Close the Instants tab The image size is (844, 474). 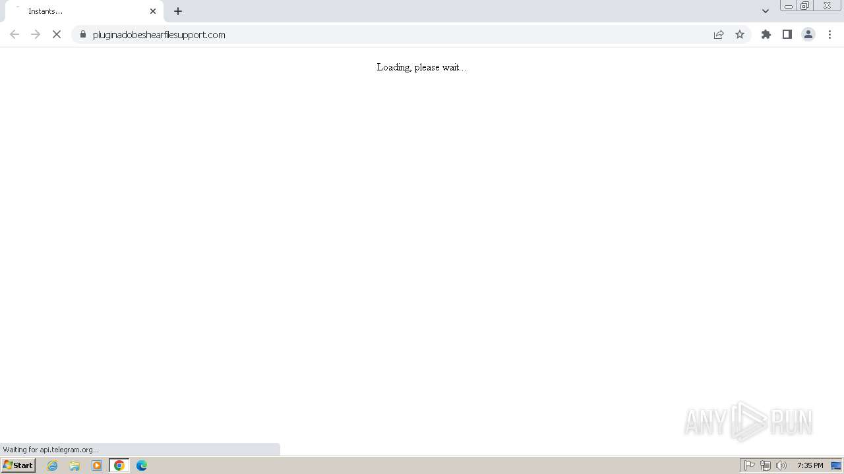(x=153, y=11)
